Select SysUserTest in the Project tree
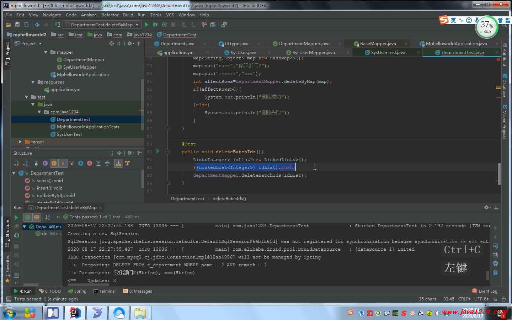The height and width of the screenshot is (320, 512). coord(69,134)
